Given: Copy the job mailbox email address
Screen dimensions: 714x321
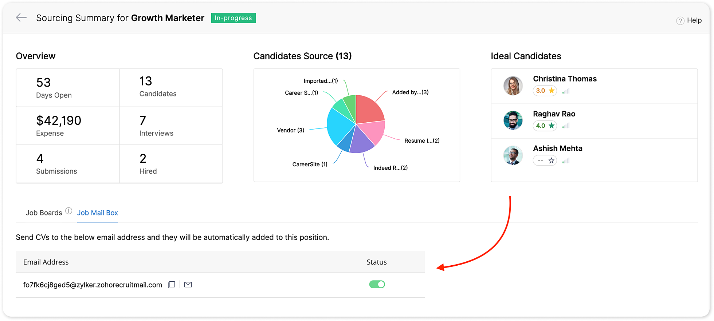Looking at the screenshot, I should coord(172,285).
